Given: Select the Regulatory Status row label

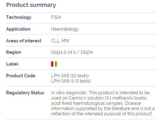Looking at the screenshot, I should 25,93.
